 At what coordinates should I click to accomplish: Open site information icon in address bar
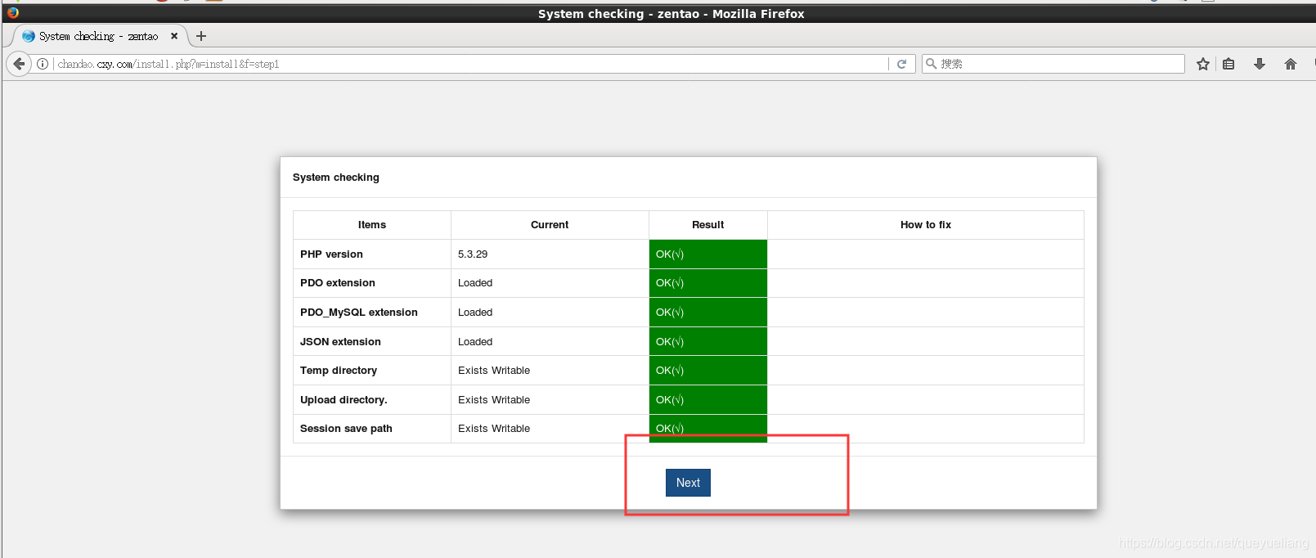pos(43,64)
